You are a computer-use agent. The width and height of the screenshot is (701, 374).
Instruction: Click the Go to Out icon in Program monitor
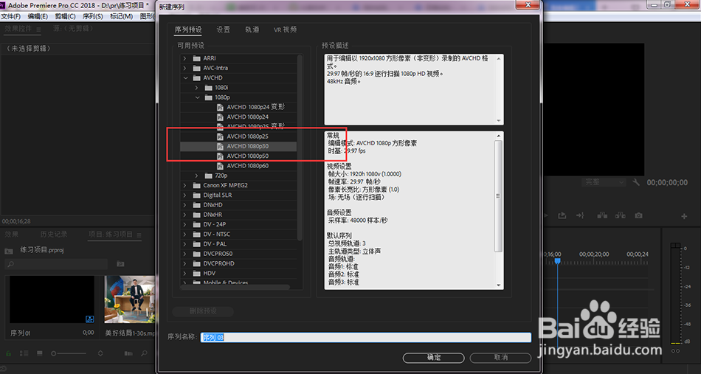pyautogui.click(x=580, y=215)
